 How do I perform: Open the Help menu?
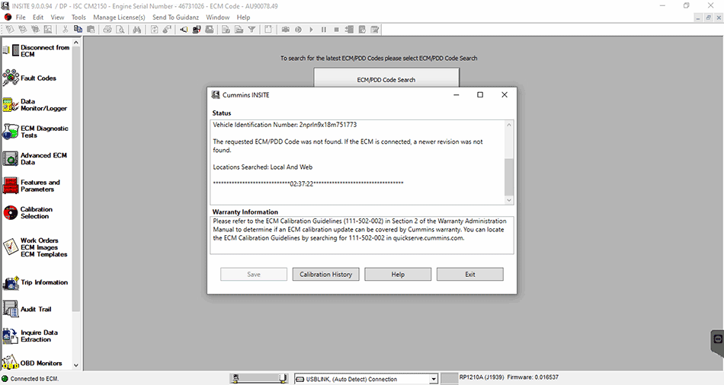pos(243,17)
